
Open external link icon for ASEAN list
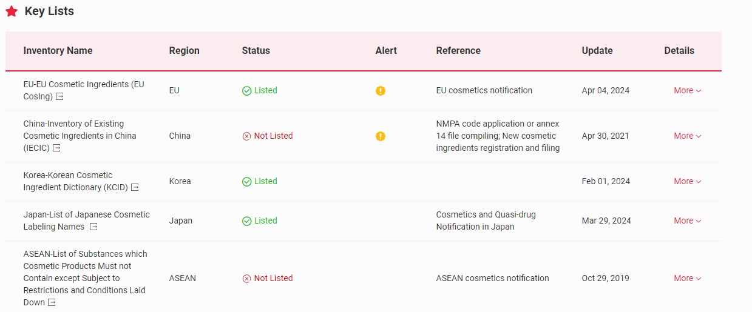click(x=52, y=303)
